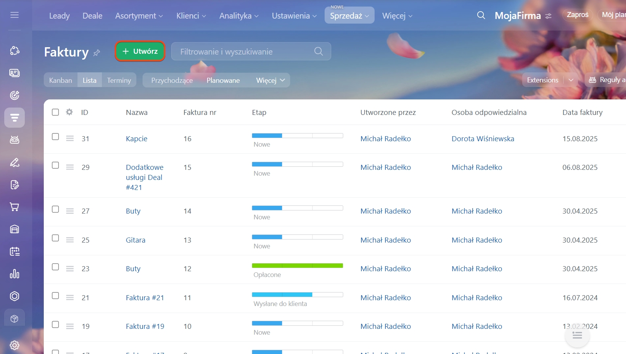Click the settings gear at sidebar bottom
This screenshot has width=626, height=354.
[x=14, y=345]
